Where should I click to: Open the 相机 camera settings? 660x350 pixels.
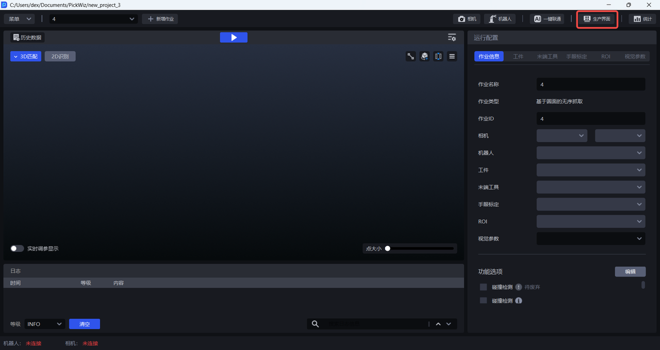(x=467, y=19)
